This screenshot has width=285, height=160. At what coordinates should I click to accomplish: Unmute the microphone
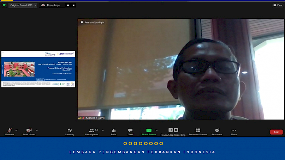pyautogui.click(x=10, y=132)
